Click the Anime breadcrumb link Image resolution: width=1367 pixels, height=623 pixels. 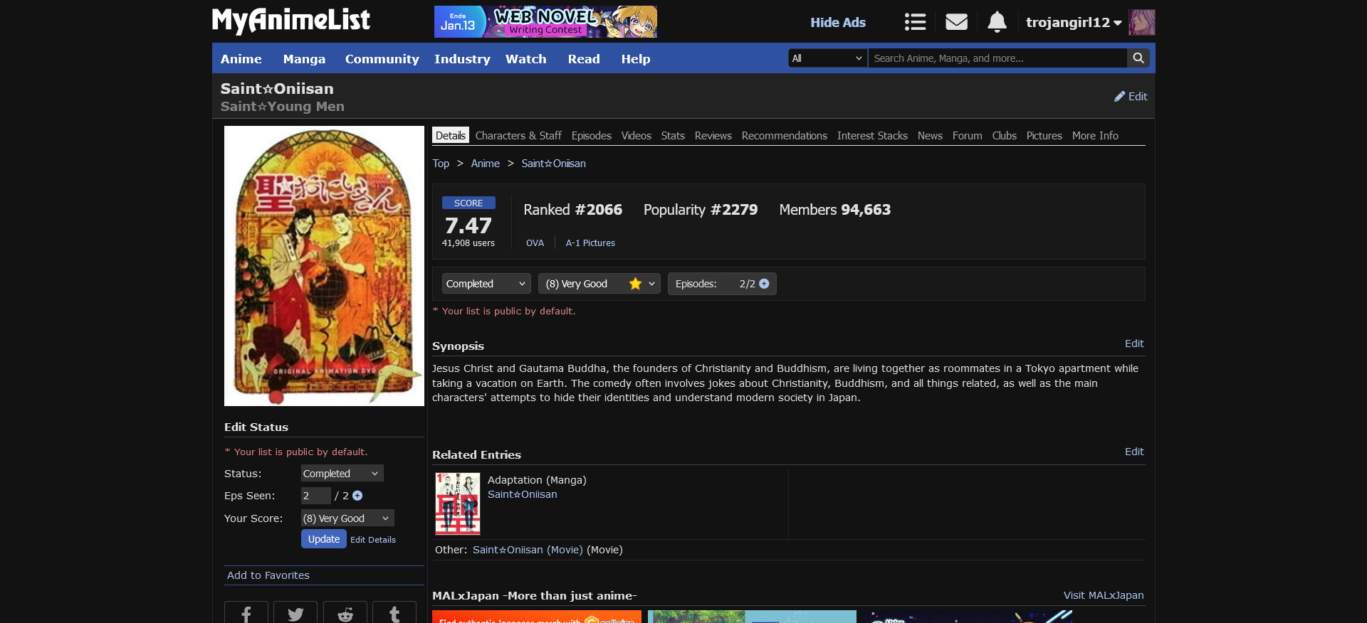(x=485, y=164)
